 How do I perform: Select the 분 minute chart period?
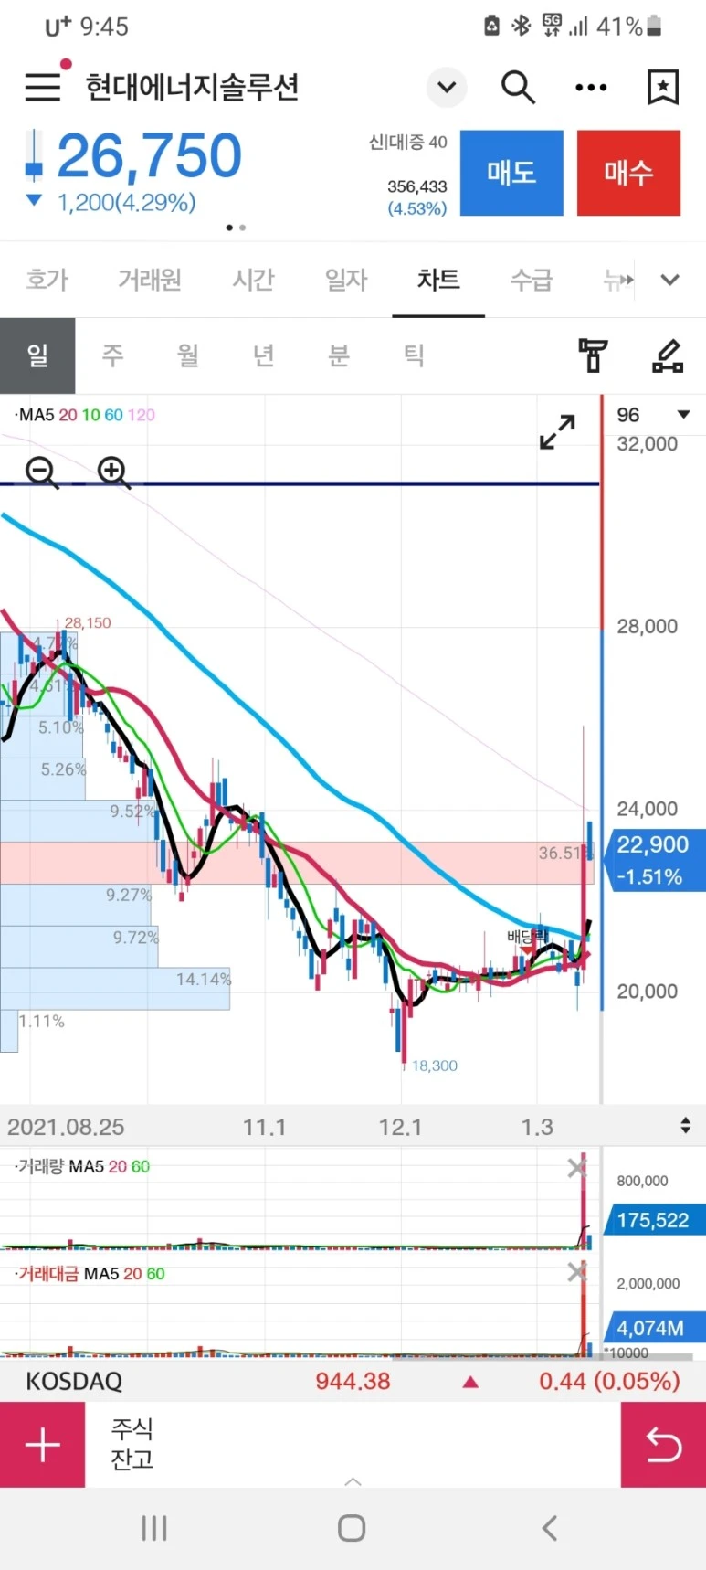339,355
